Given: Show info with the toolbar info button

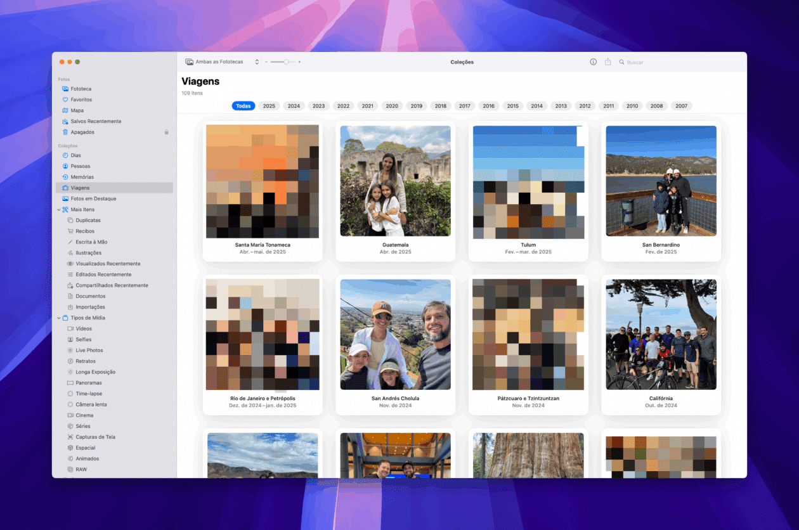Looking at the screenshot, I should click(594, 62).
